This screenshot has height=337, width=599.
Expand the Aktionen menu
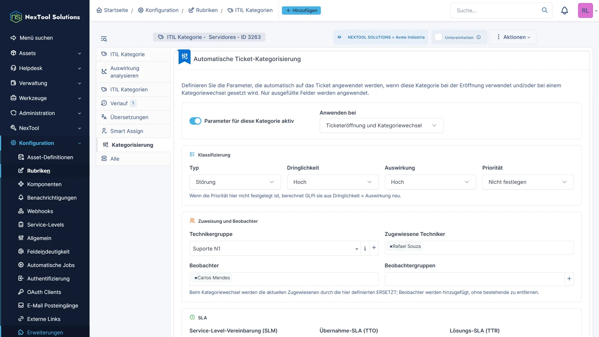pos(513,37)
